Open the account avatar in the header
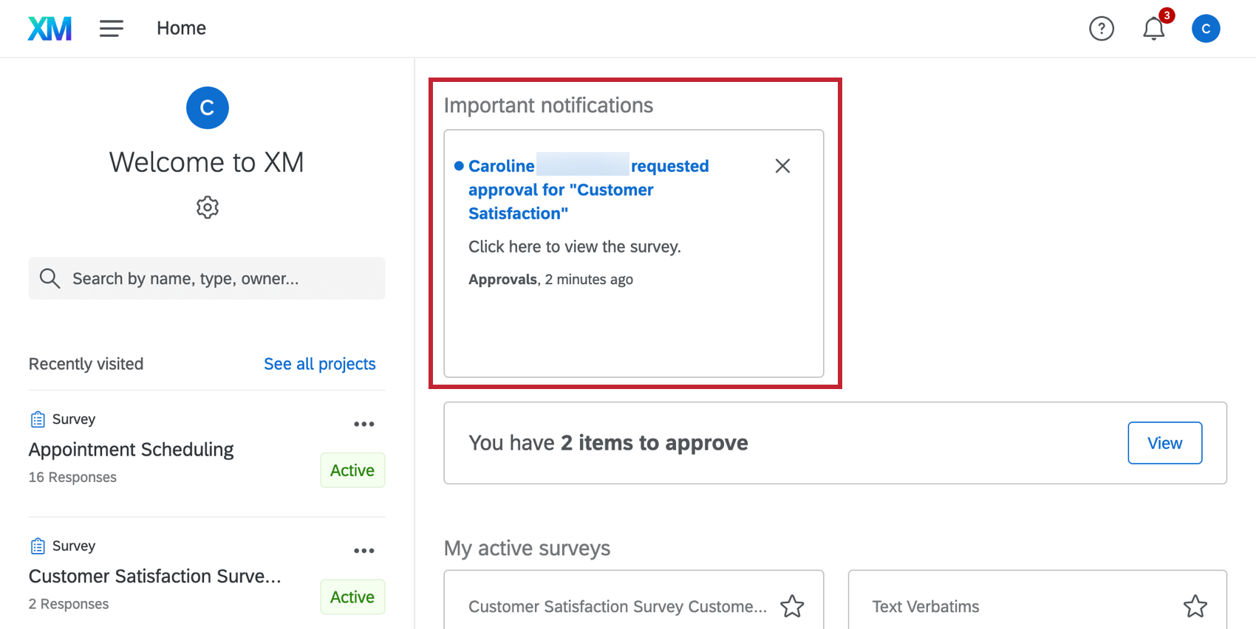Viewport: 1256px width, 629px height. (1205, 29)
